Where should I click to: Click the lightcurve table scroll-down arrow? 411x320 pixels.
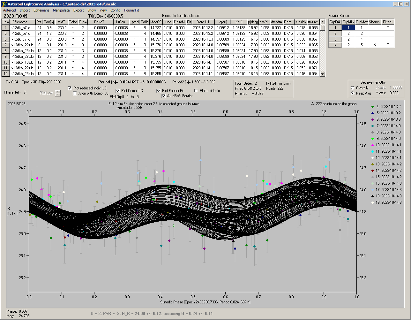(323, 74)
